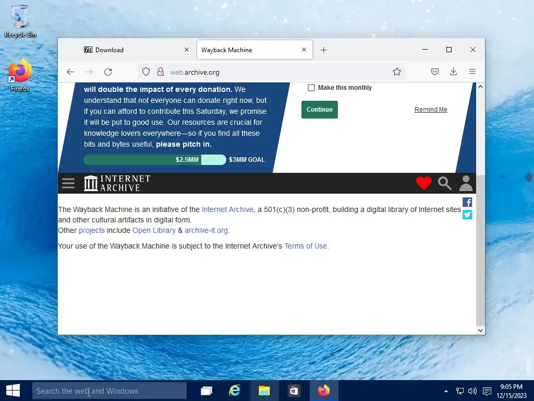Close the Download tab

pyautogui.click(x=187, y=50)
